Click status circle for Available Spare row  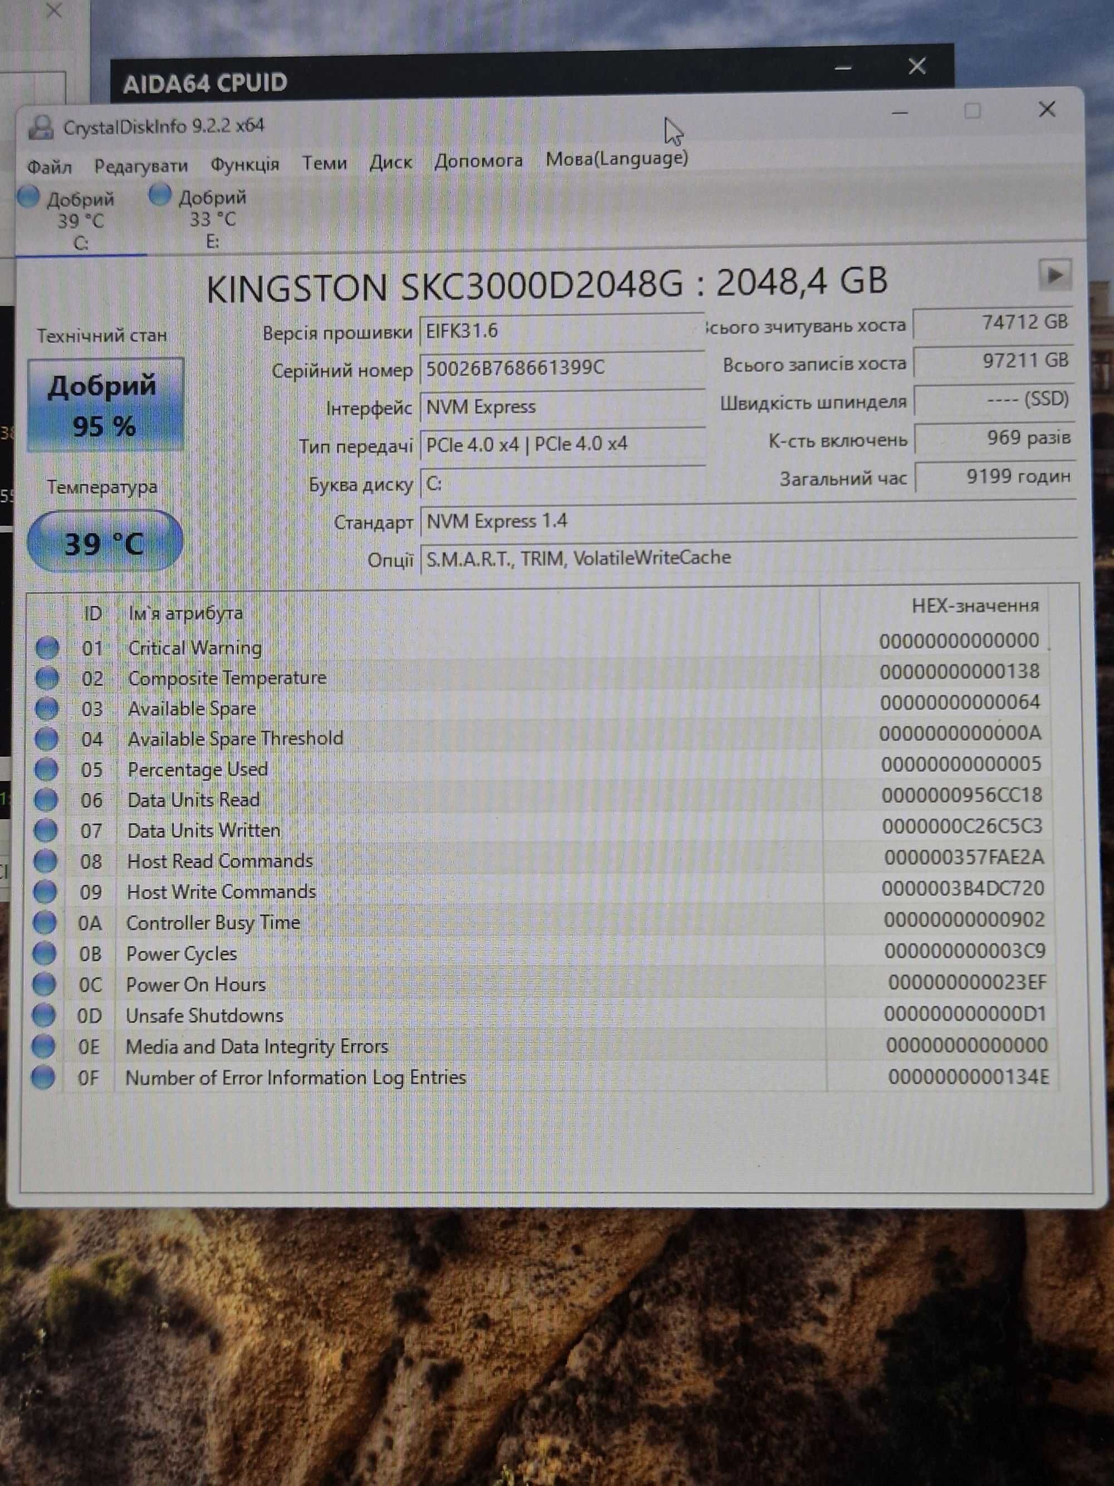click(46, 708)
